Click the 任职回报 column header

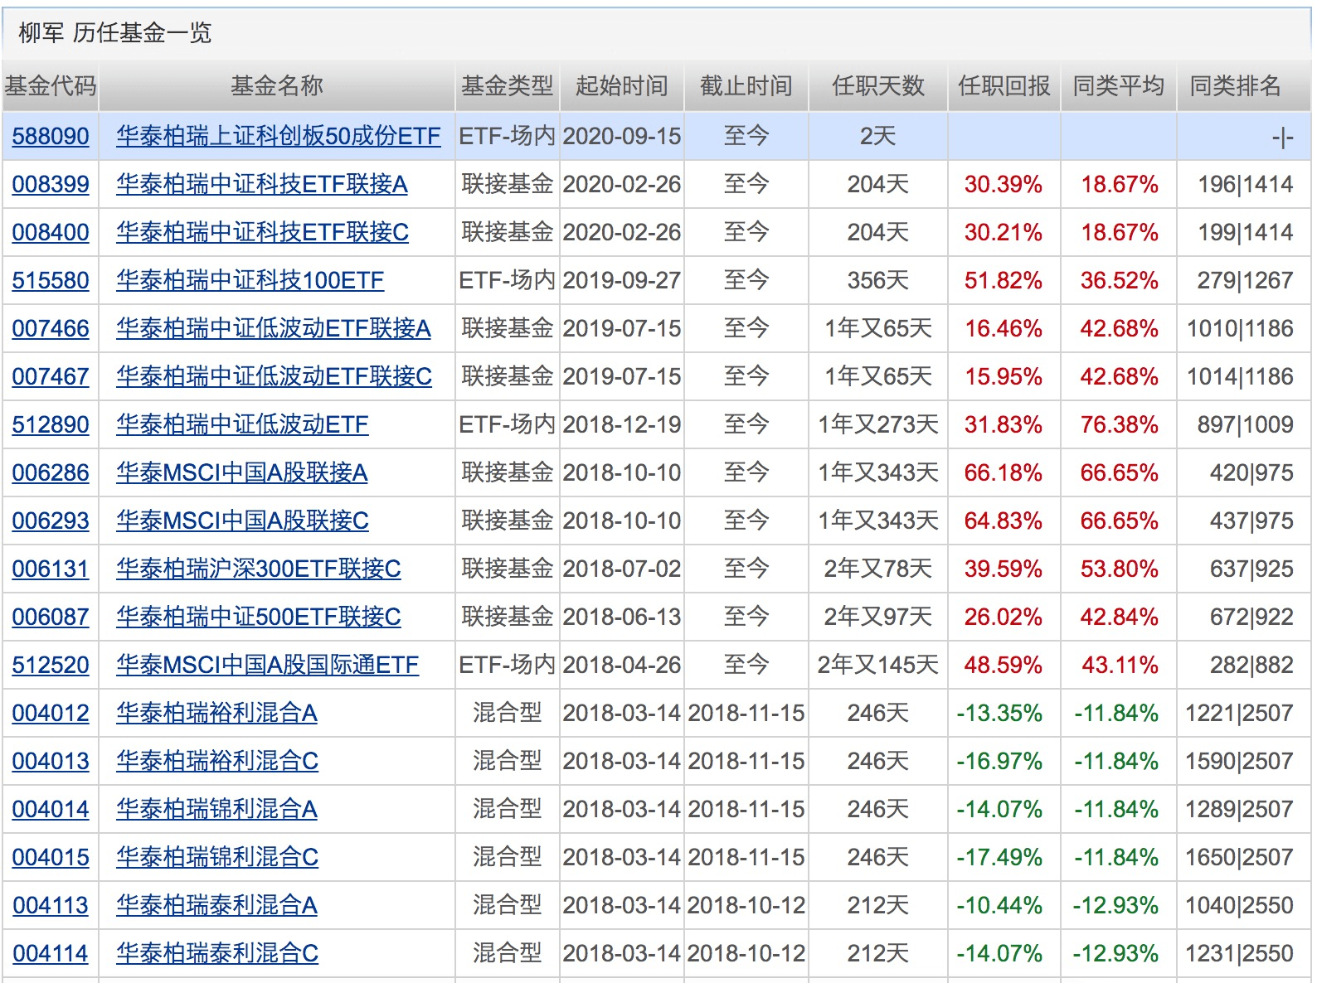1004,86
